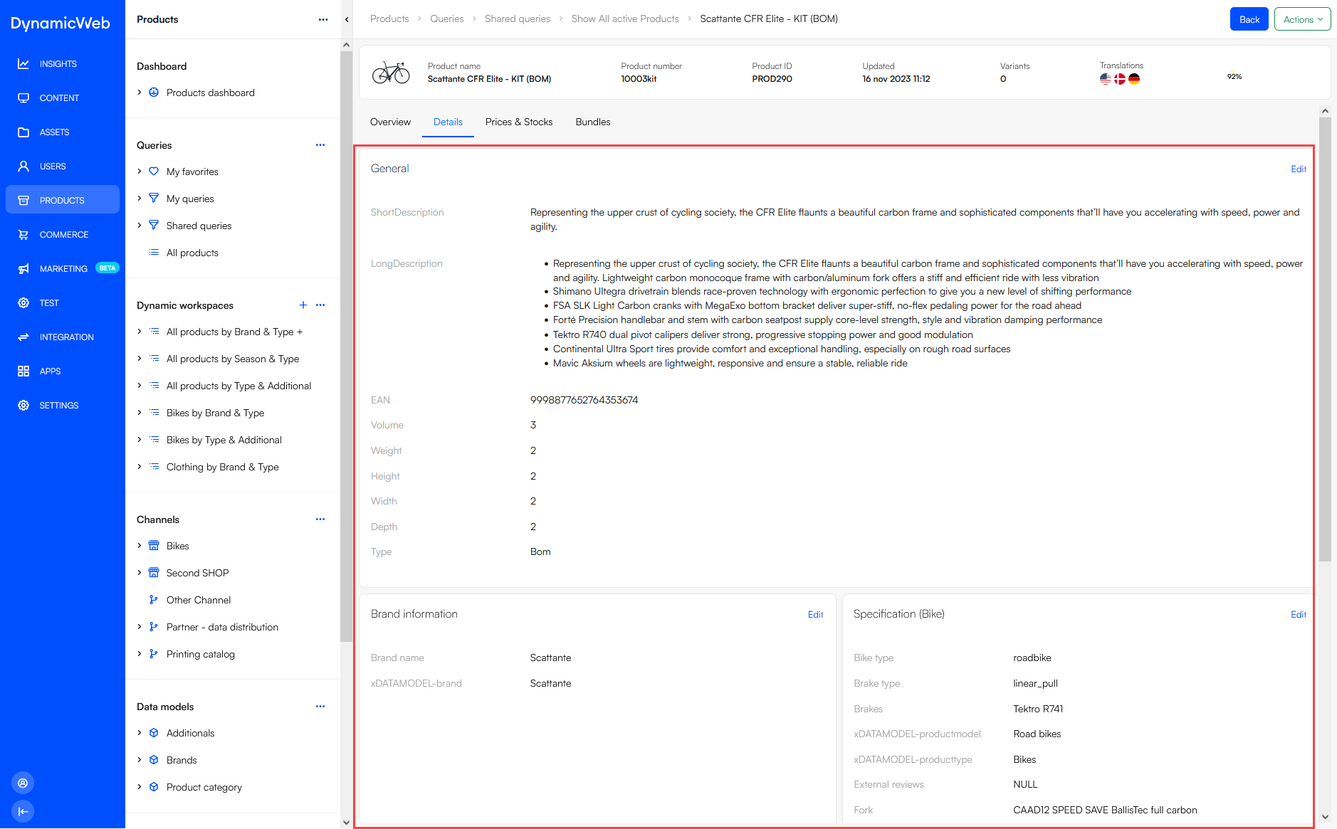Switch to Prices & Stocks tab

click(519, 122)
